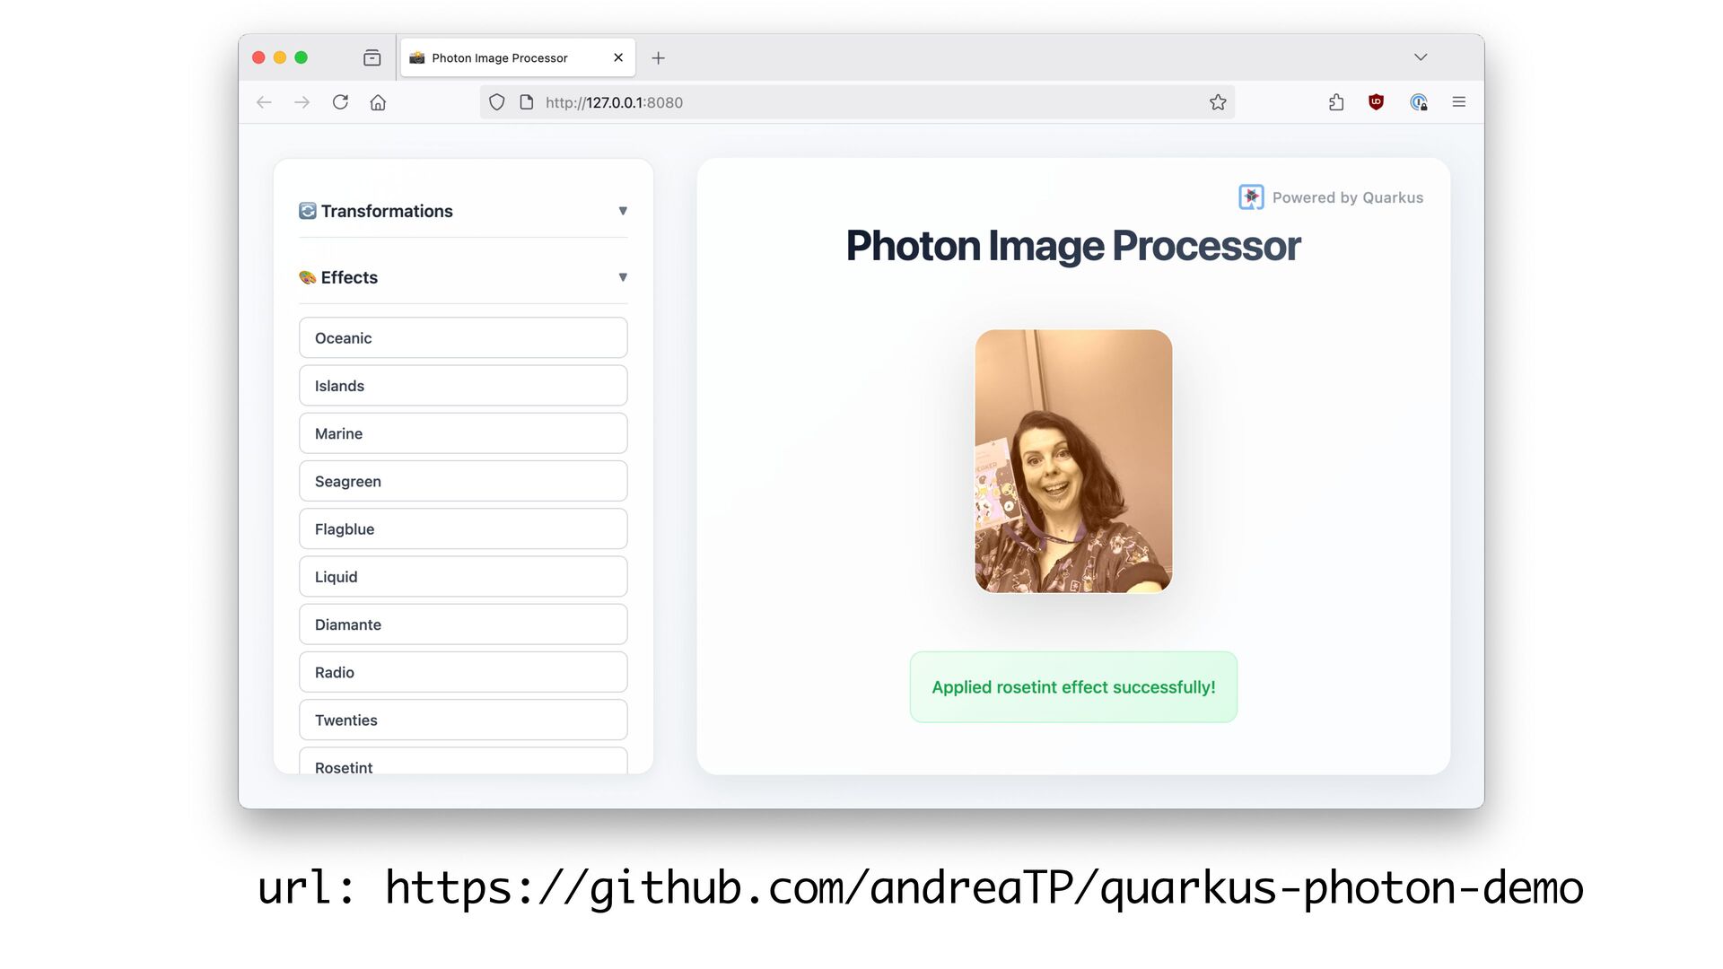Go to the browser home page
Screen dimensions: 1723x969
coord(378,102)
